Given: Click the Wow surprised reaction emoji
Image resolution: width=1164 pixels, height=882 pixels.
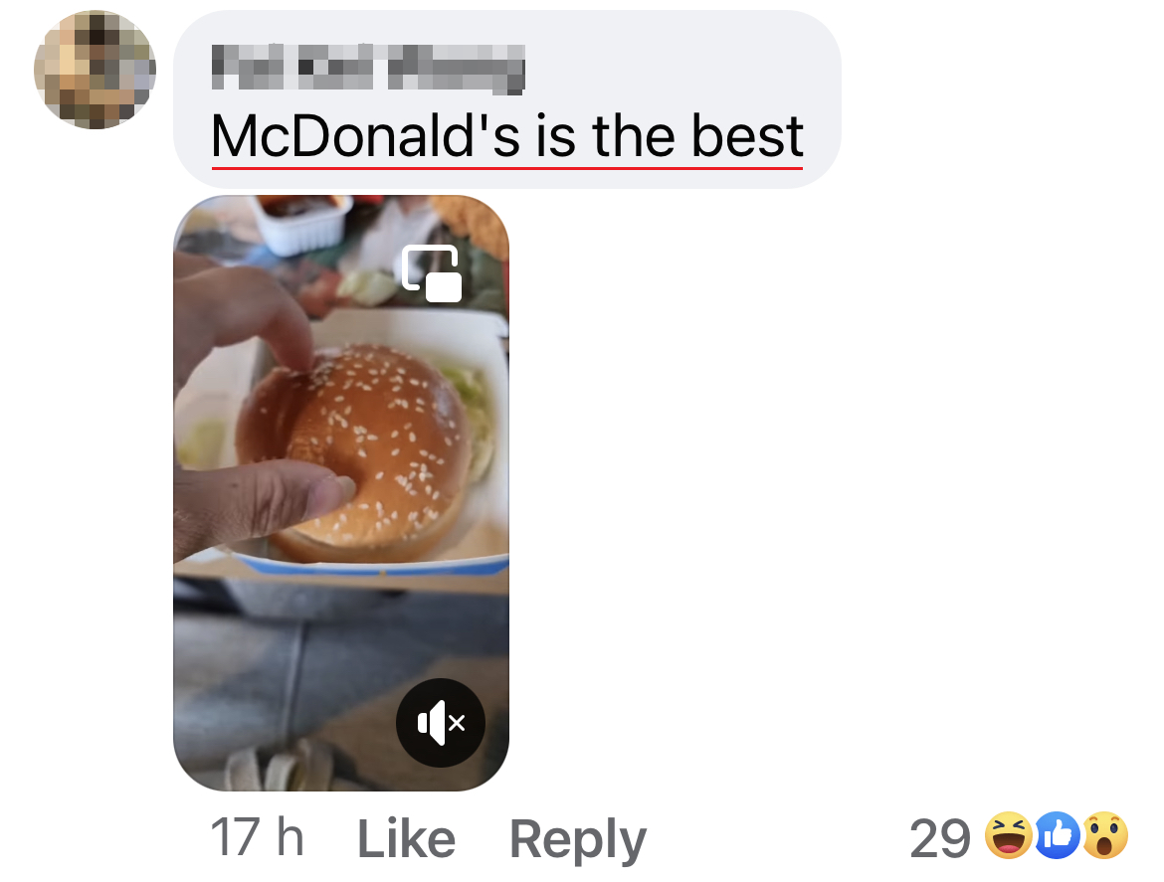Looking at the screenshot, I should [1105, 835].
